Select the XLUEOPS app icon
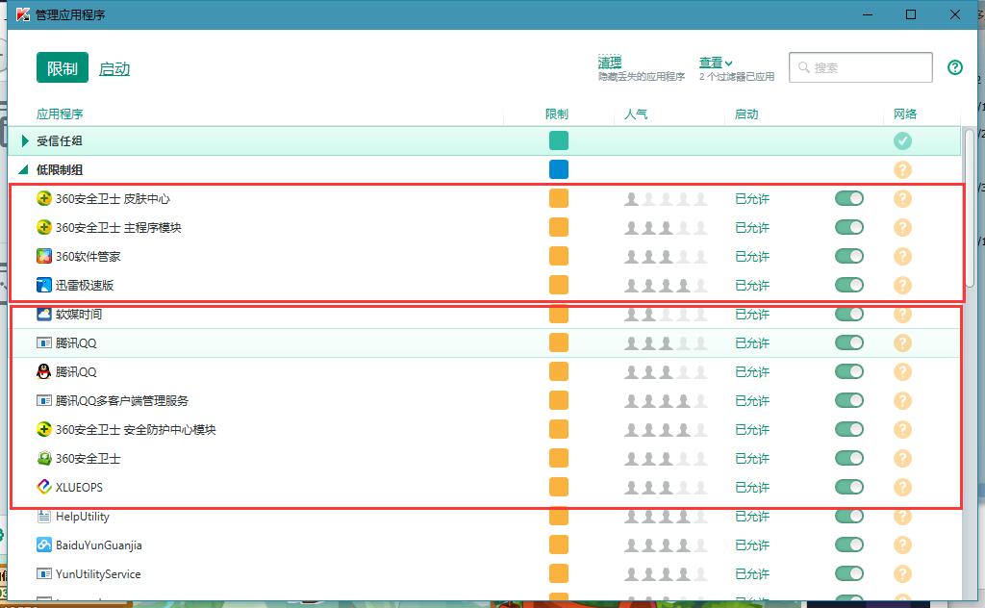The image size is (985, 608). [x=44, y=487]
